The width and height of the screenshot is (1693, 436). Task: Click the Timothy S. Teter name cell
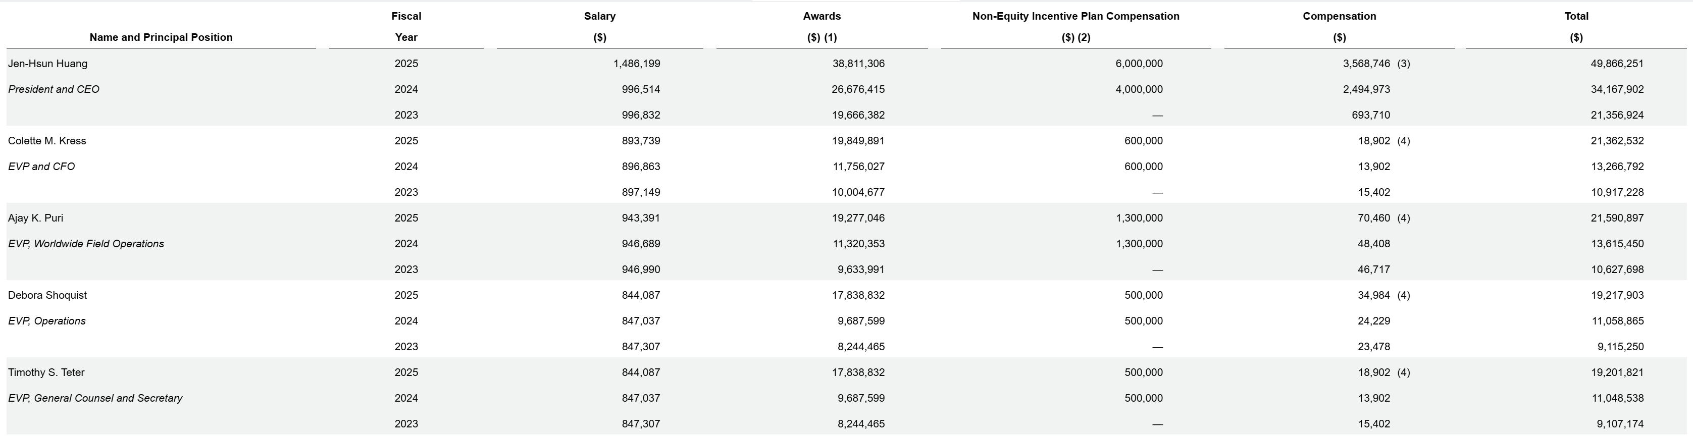click(46, 372)
